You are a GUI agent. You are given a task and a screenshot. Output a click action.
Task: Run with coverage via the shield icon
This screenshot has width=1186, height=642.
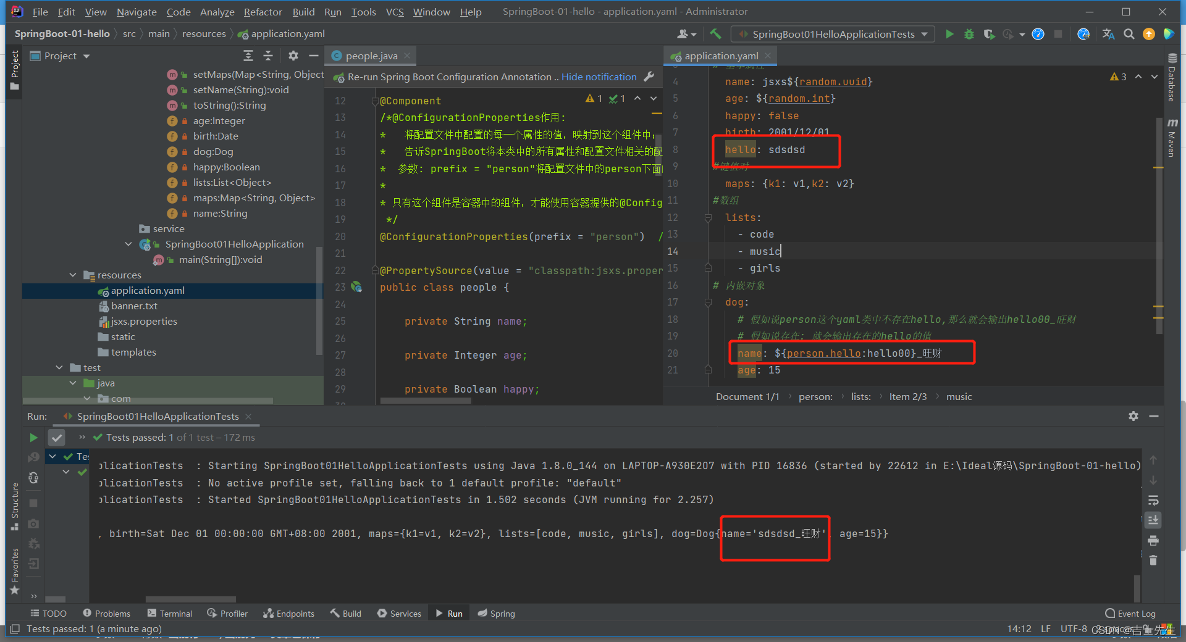point(989,34)
